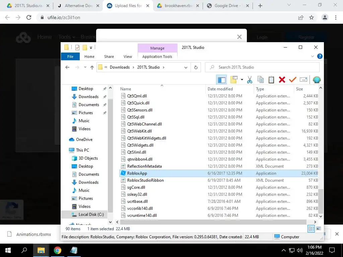Switch to the Alternative Downloads Chrome tab
The image size is (343, 257).
(x=78, y=6)
